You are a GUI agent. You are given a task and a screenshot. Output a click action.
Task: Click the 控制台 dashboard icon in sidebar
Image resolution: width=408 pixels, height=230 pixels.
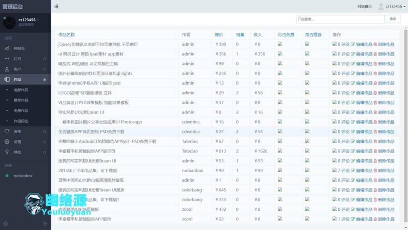[7, 48]
